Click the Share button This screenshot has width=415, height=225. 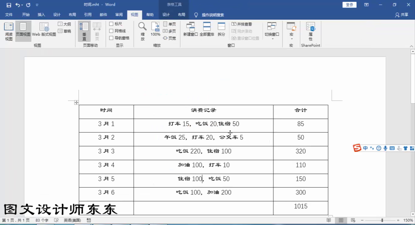402,15
